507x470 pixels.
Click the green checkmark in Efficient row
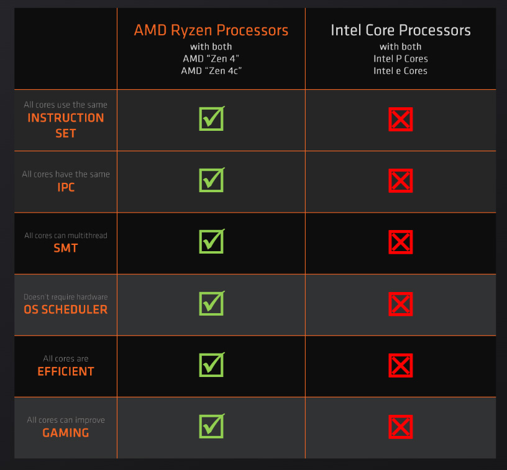coord(212,365)
